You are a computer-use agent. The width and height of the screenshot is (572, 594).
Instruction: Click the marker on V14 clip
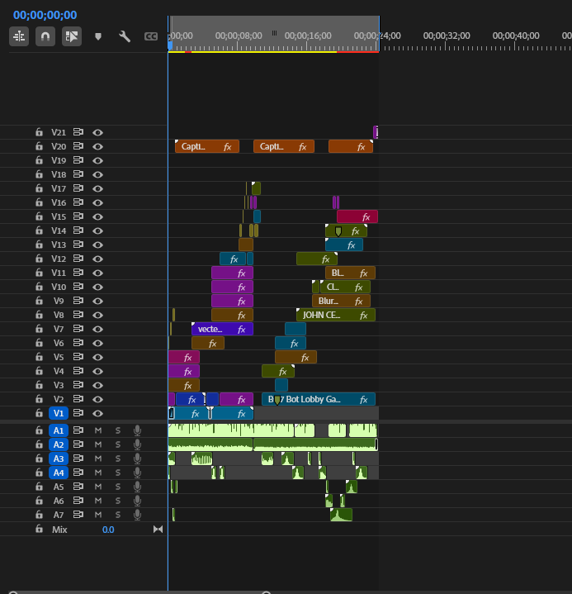pos(338,231)
